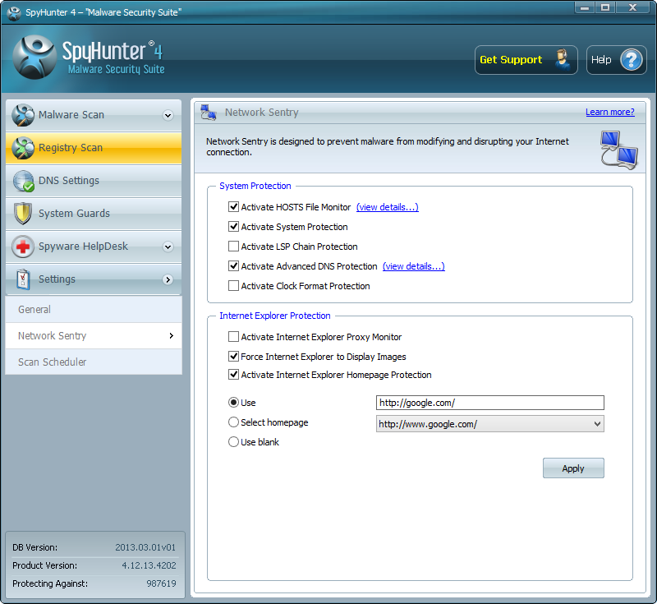This screenshot has height=604, width=657.
Task: Click the Registry Scan sidebar icon
Action: point(23,148)
